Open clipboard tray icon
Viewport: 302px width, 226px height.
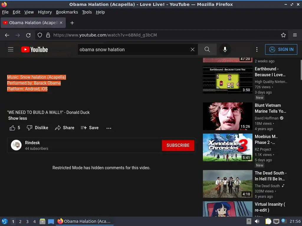[268, 221]
